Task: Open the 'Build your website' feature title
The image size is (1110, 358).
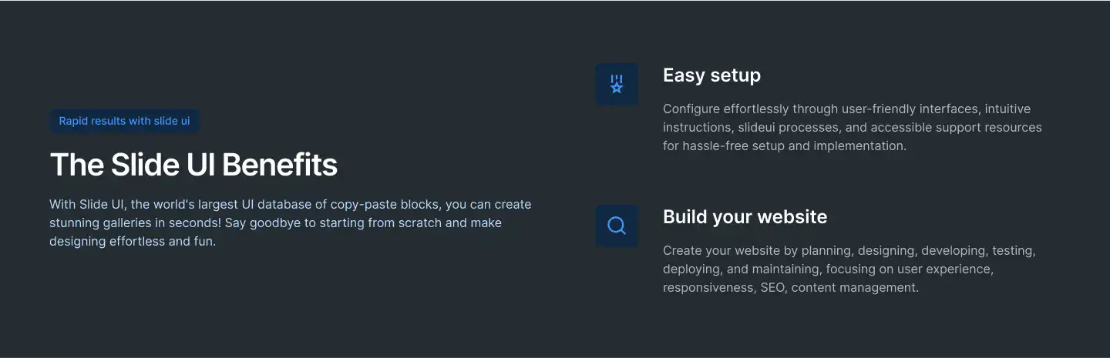Action: pyautogui.click(x=745, y=217)
